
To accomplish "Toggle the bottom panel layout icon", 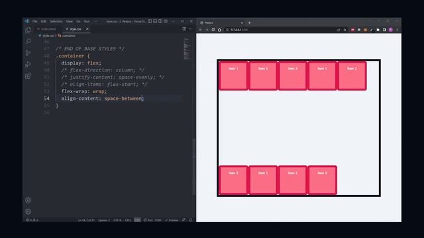I will tap(155, 21).
